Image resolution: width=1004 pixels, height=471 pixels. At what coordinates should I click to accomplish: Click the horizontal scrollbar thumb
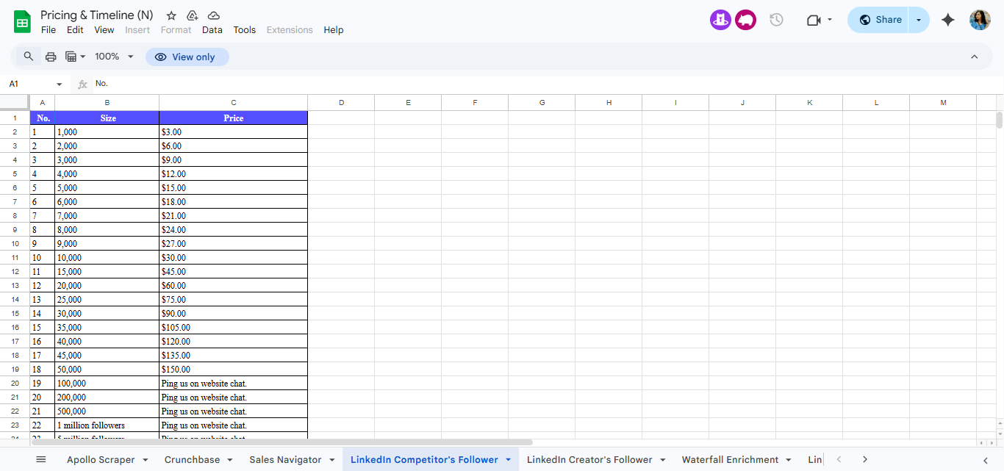pos(282,442)
